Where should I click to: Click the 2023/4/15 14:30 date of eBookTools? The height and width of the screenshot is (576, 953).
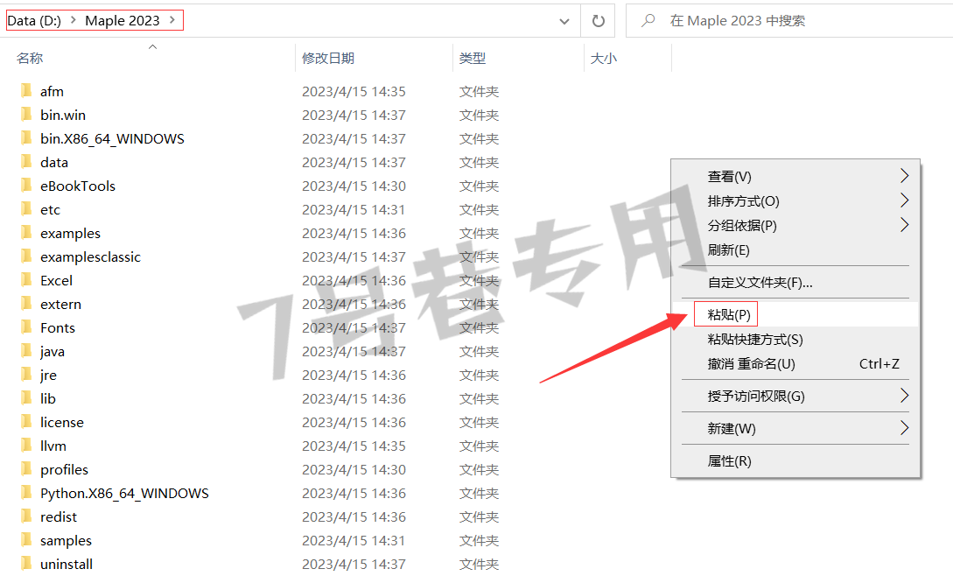[x=354, y=186]
